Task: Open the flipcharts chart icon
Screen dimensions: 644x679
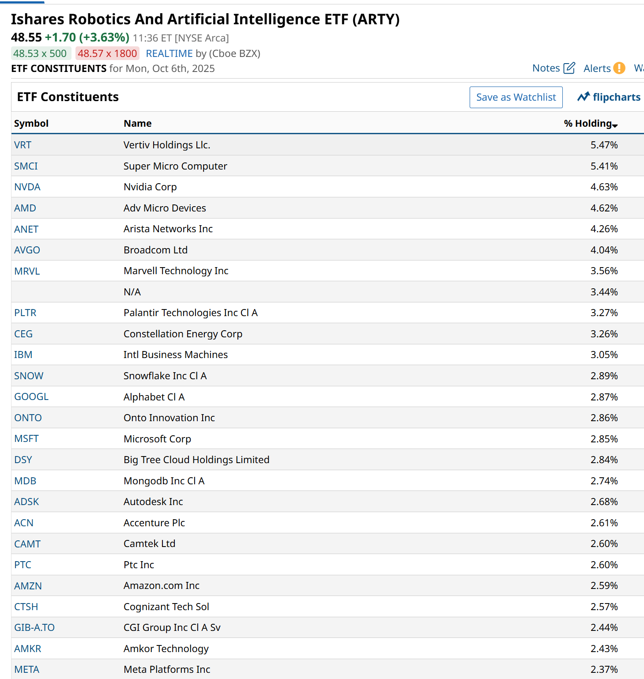Action: point(584,97)
